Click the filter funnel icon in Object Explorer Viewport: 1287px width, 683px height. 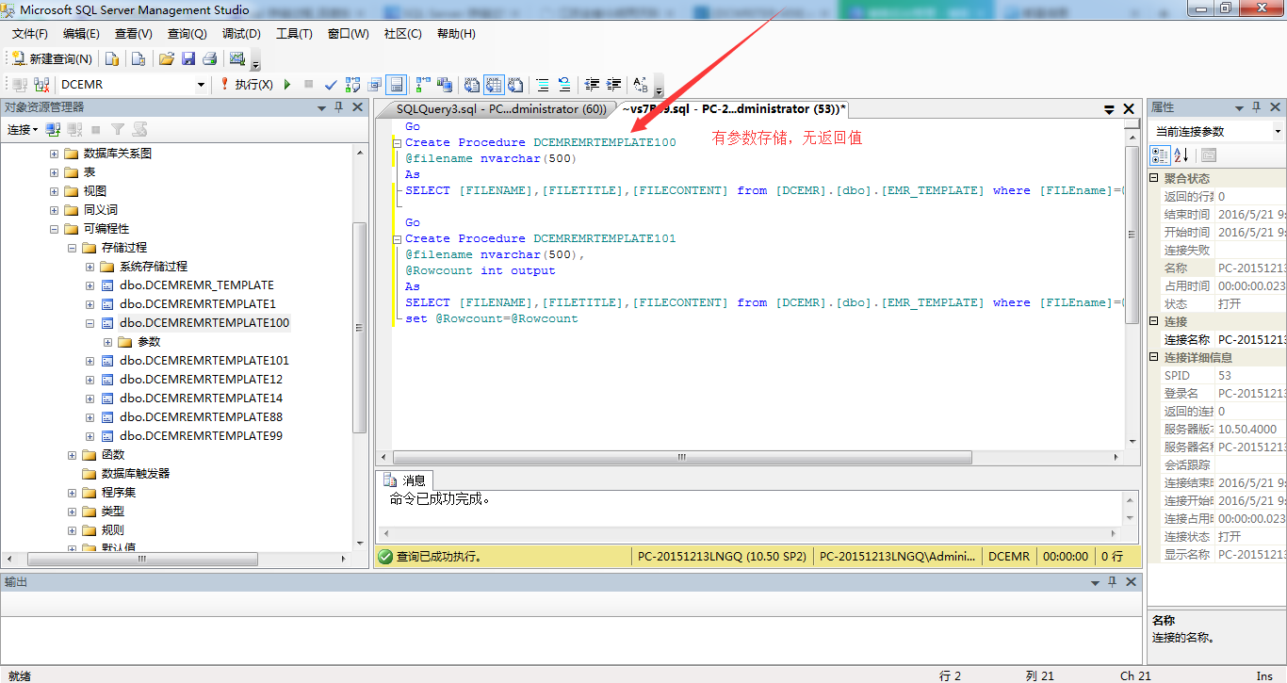118,129
